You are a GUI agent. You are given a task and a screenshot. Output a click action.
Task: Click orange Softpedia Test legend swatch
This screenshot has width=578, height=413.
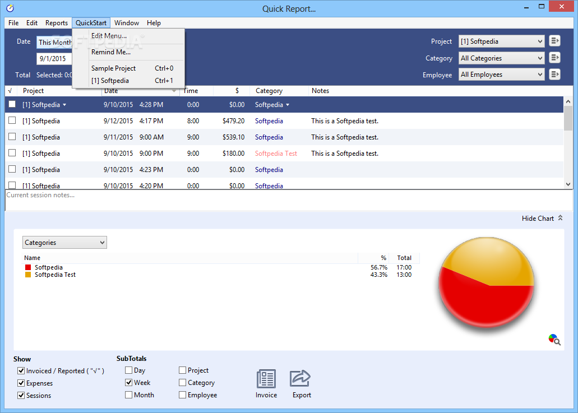[27, 275]
